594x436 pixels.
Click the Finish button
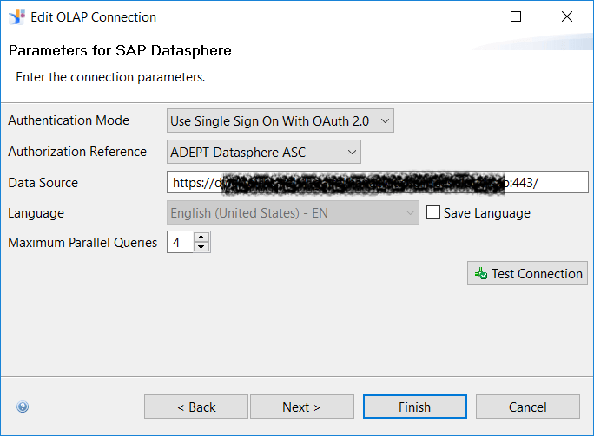[415, 407]
